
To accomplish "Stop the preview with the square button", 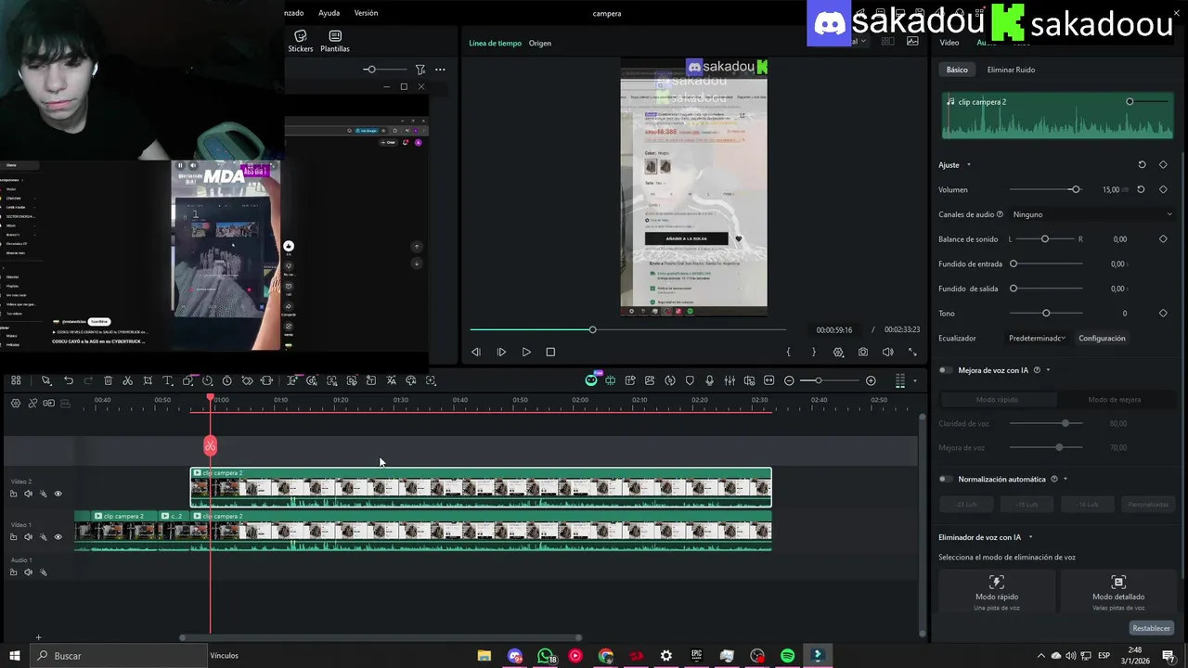I will tap(550, 353).
